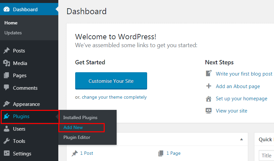Click the monitor icon beside View your site
This screenshot has width=274, height=161.
click(208, 111)
